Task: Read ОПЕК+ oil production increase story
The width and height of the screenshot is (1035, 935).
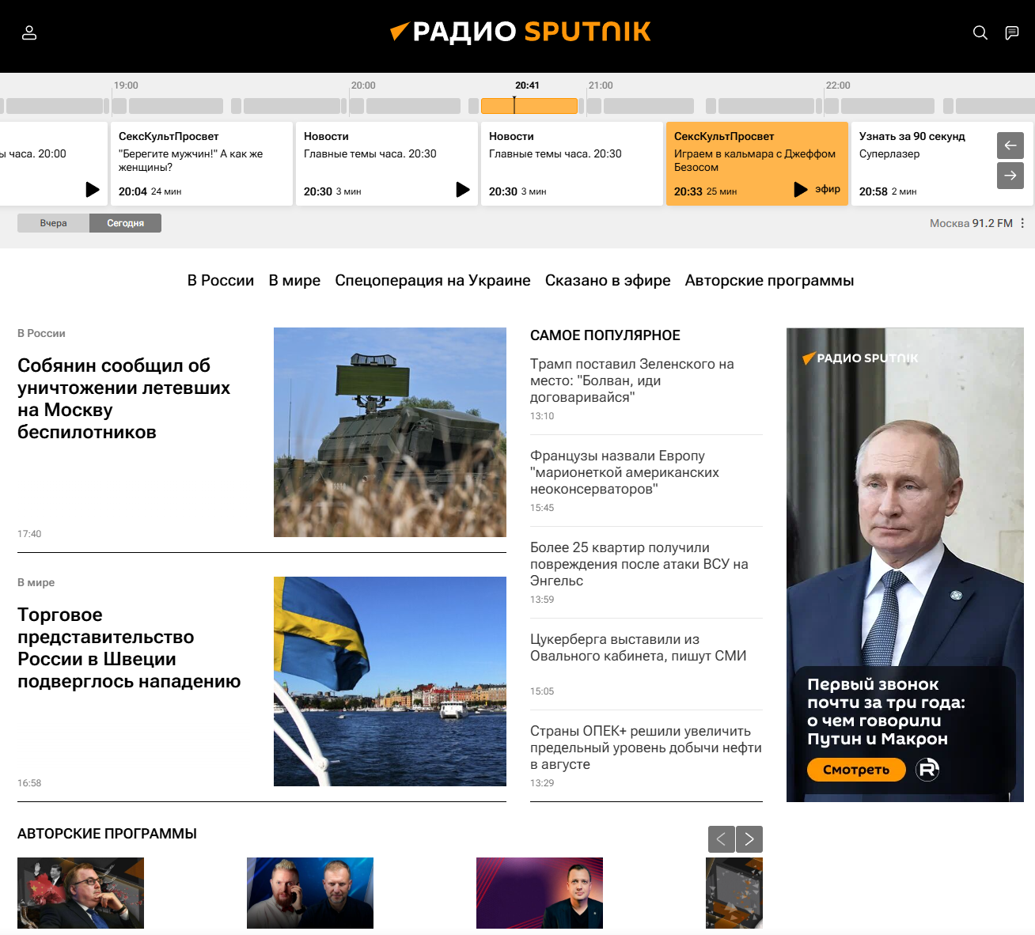Action: pos(646,748)
